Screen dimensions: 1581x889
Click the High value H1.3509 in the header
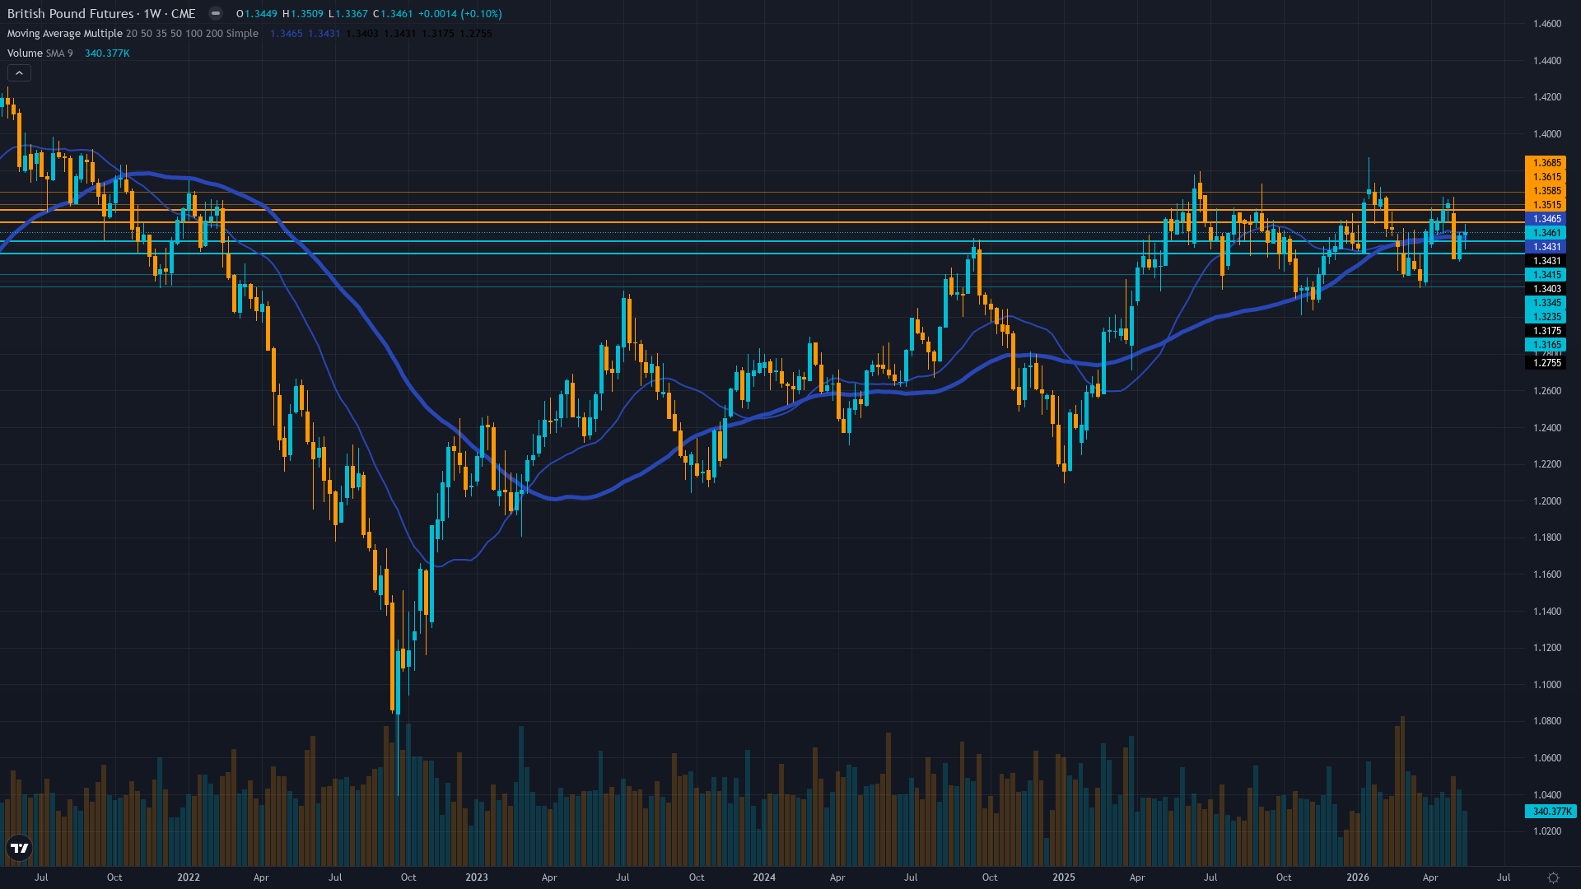[303, 14]
